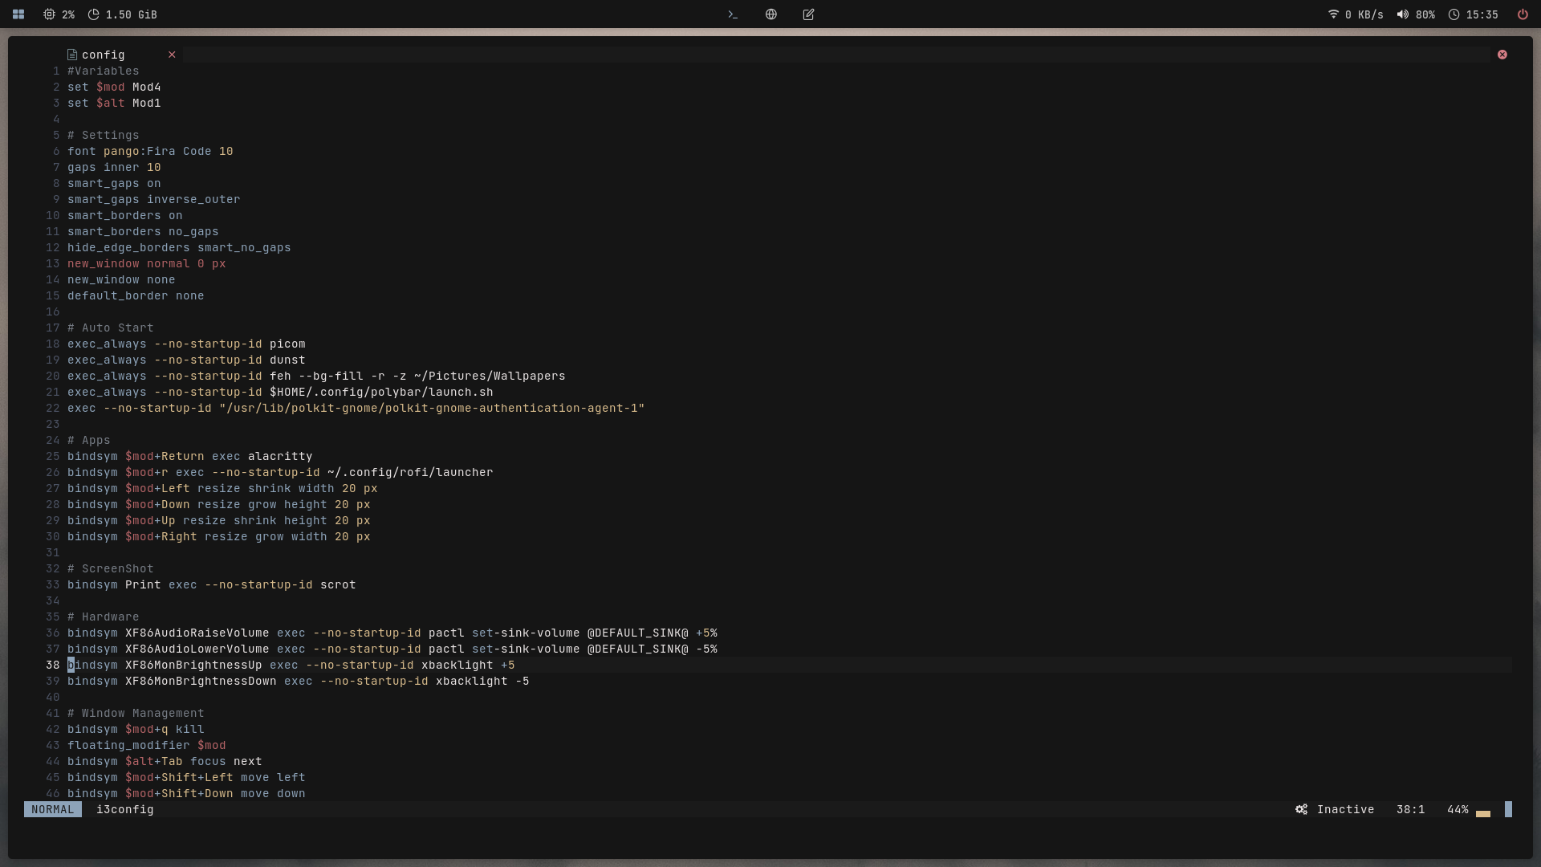1541x867 pixels.
Task: Click the file icon on the config tab
Action: [x=72, y=55]
